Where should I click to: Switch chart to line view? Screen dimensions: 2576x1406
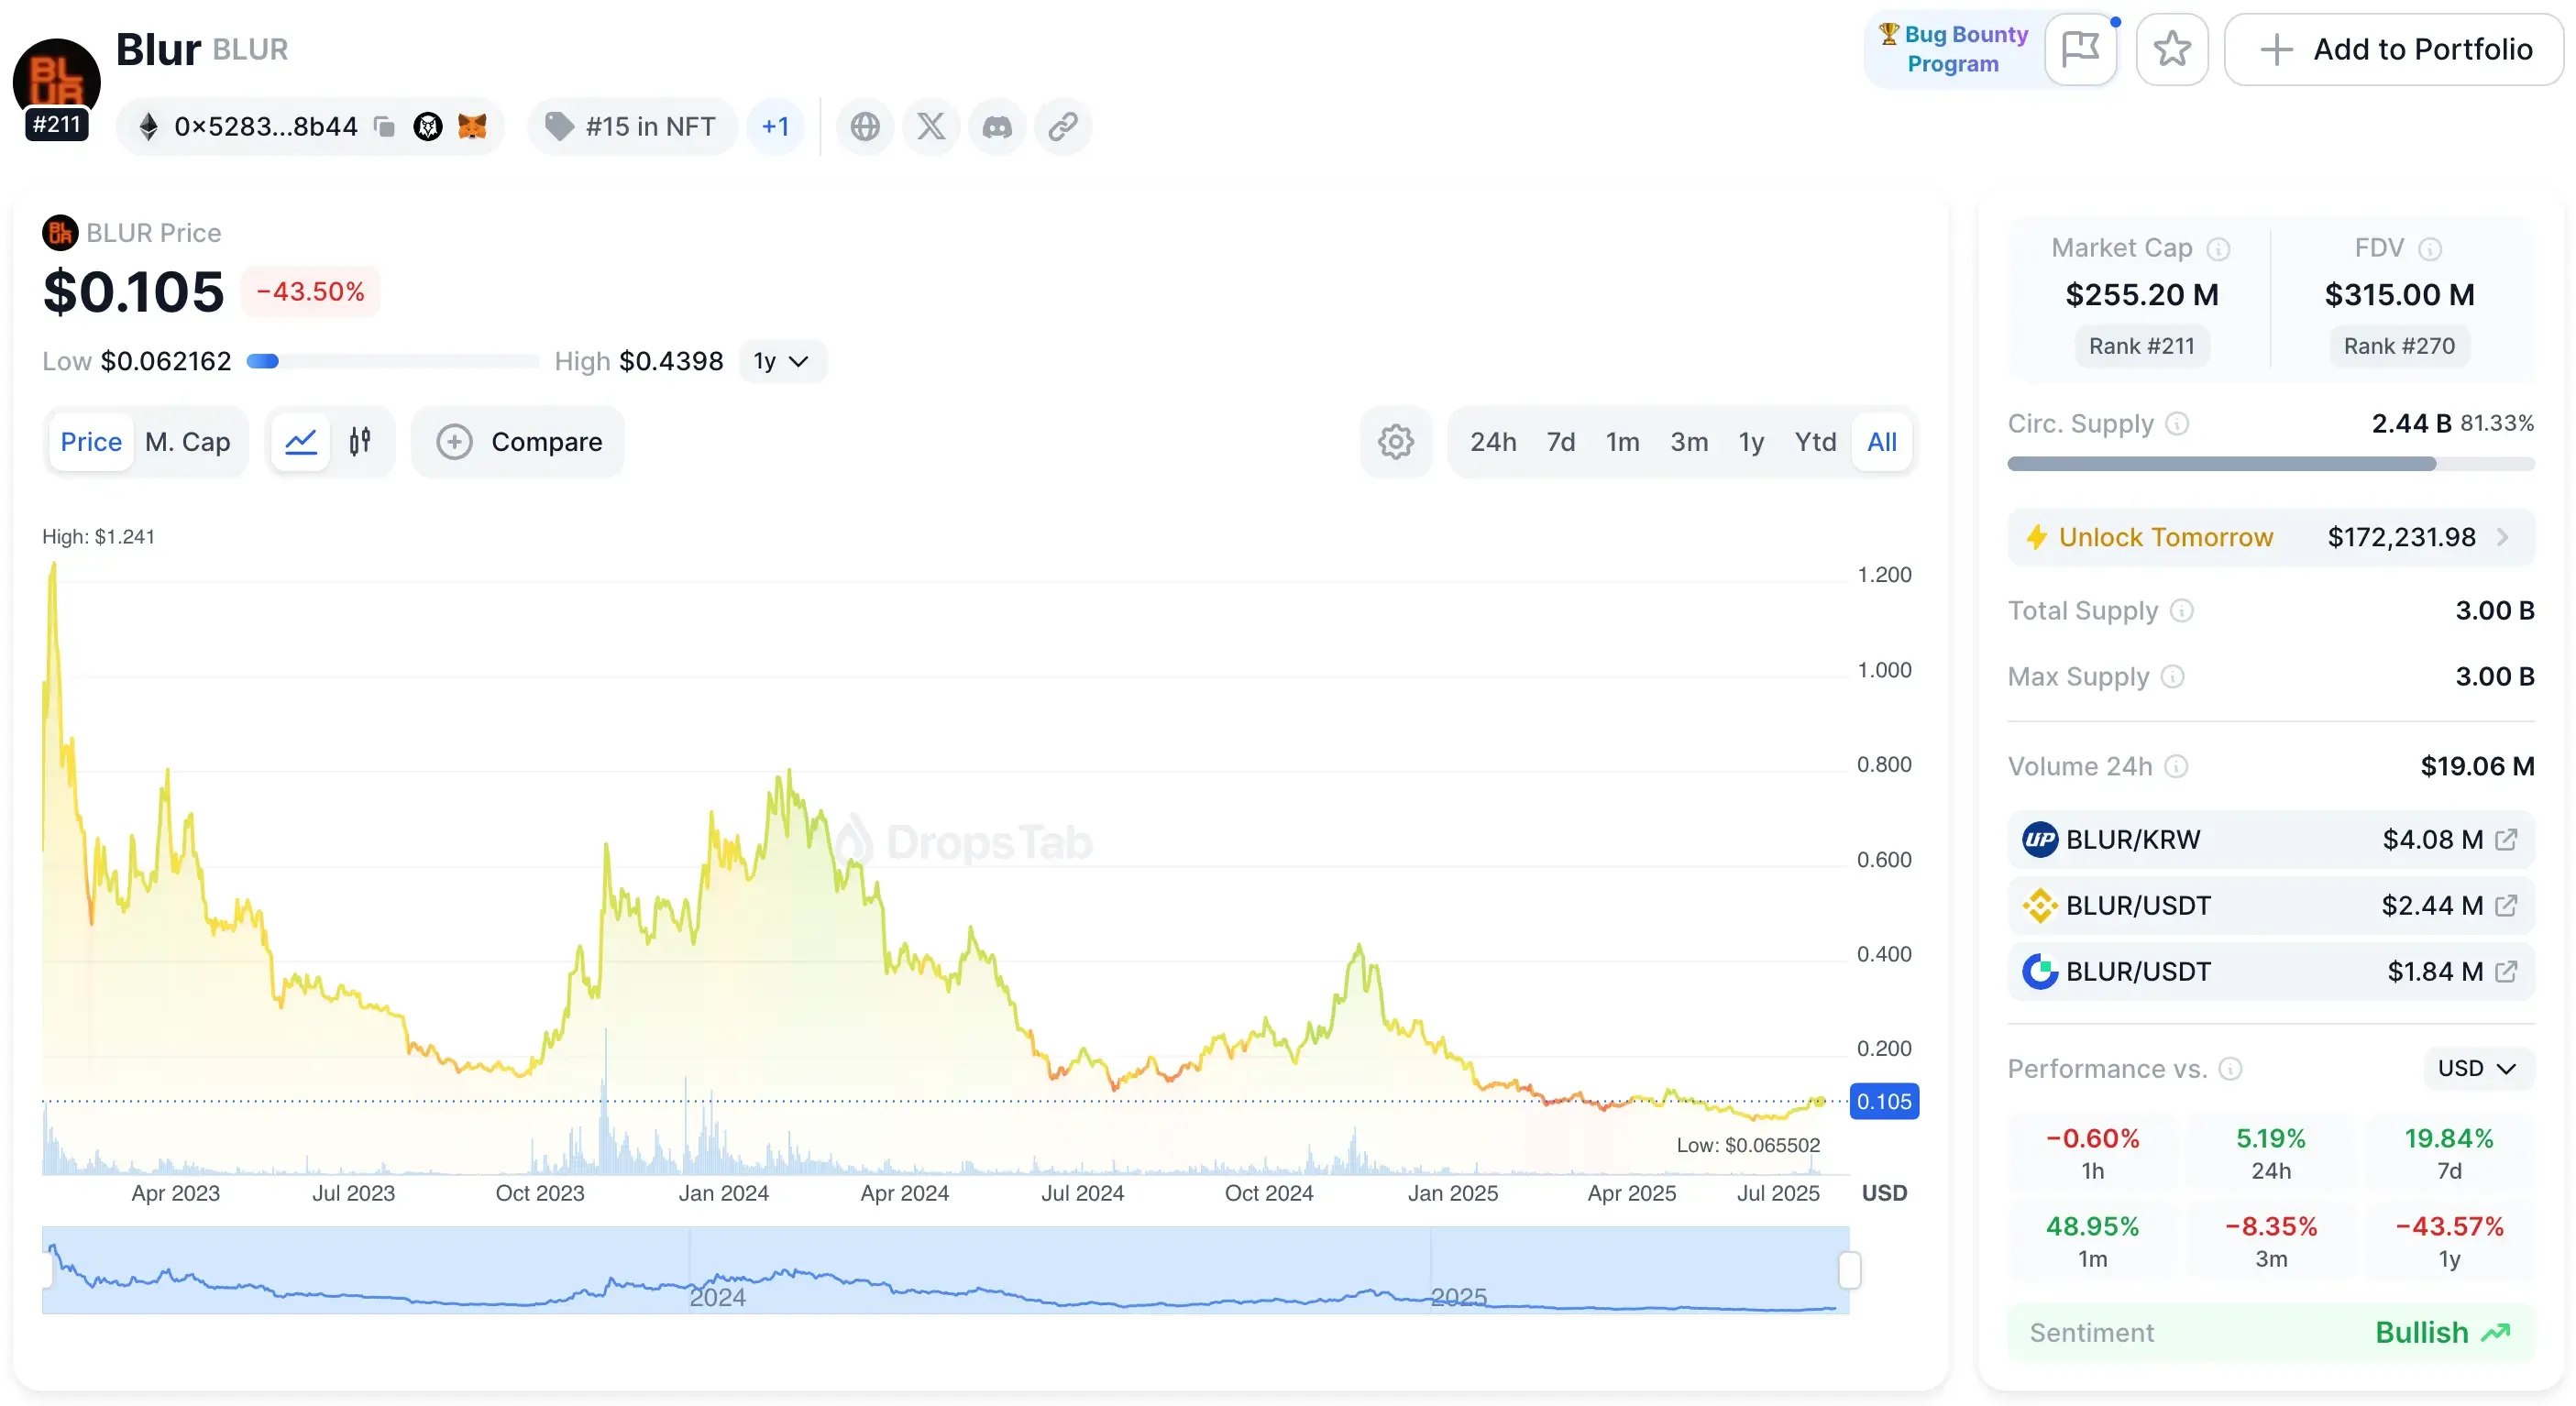[301, 442]
